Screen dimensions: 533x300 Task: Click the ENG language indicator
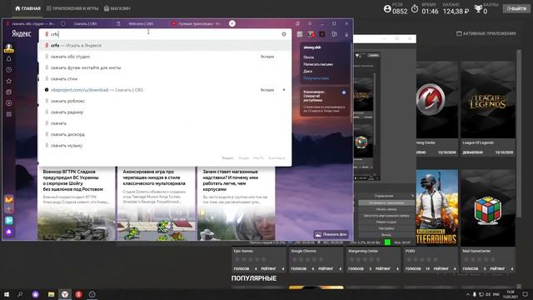point(496,294)
